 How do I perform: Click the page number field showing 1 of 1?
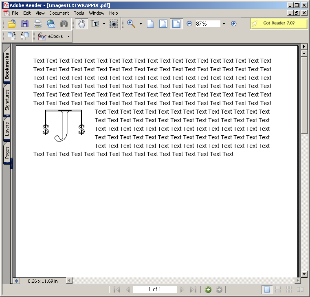pos(155,290)
